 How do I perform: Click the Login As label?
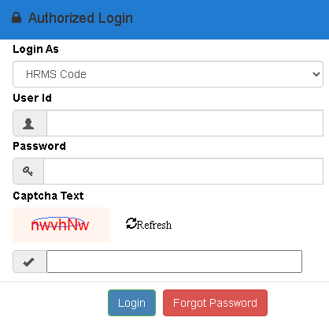pyautogui.click(x=35, y=49)
